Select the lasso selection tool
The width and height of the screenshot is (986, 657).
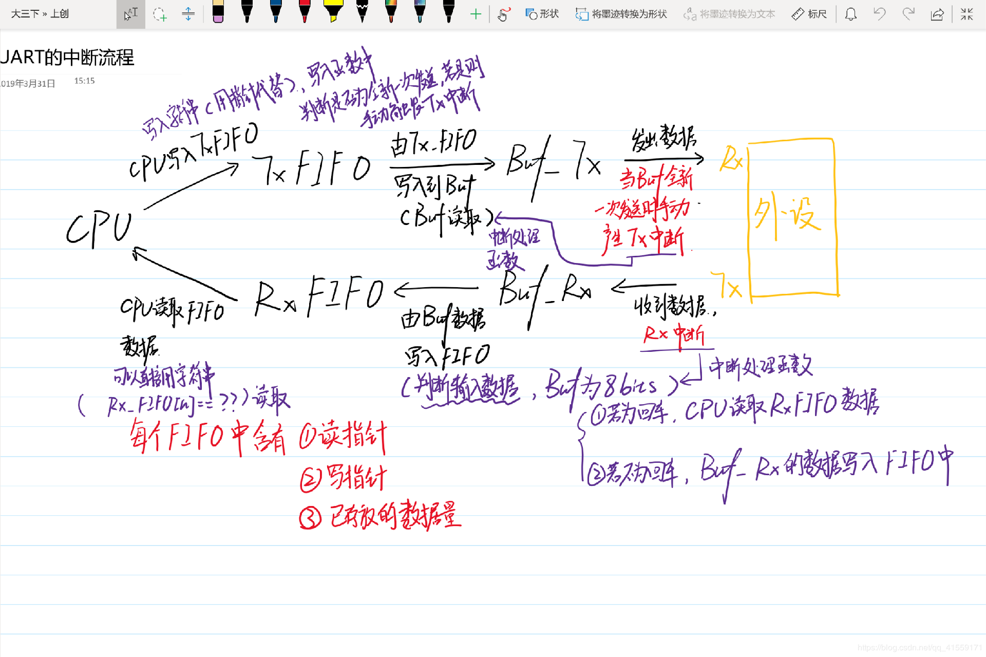(x=160, y=14)
